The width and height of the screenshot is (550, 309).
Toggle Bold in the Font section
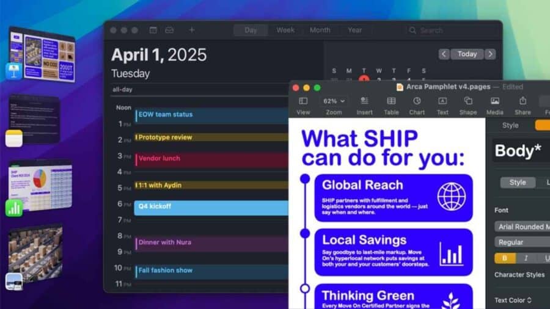tap(505, 258)
